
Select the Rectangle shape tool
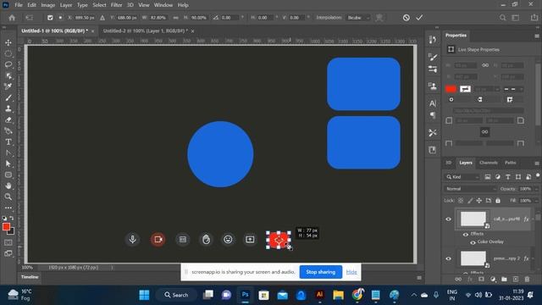click(8, 175)
